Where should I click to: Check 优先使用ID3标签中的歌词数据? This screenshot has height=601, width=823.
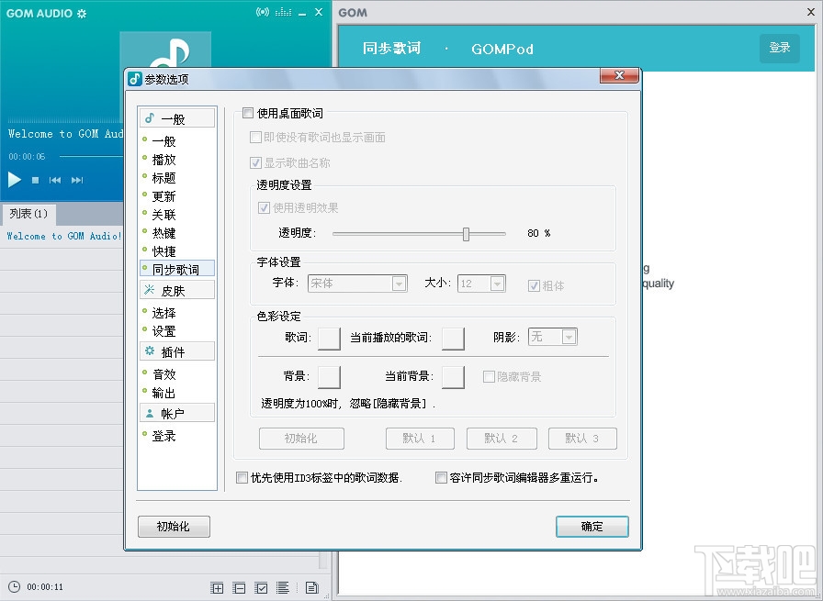[242, 478]
